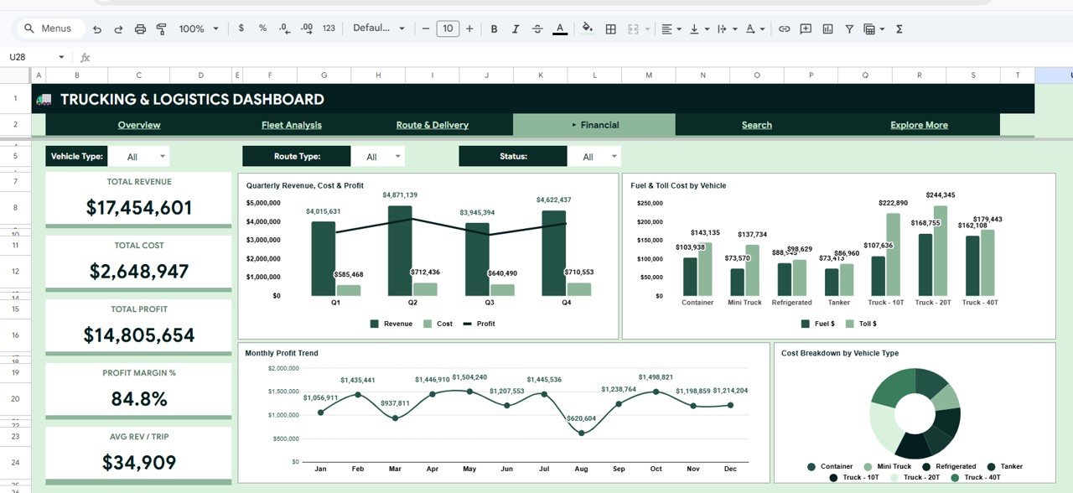1073x493 pixels.
Task: Open the Insert chart tool
Action: pos(827,28)
